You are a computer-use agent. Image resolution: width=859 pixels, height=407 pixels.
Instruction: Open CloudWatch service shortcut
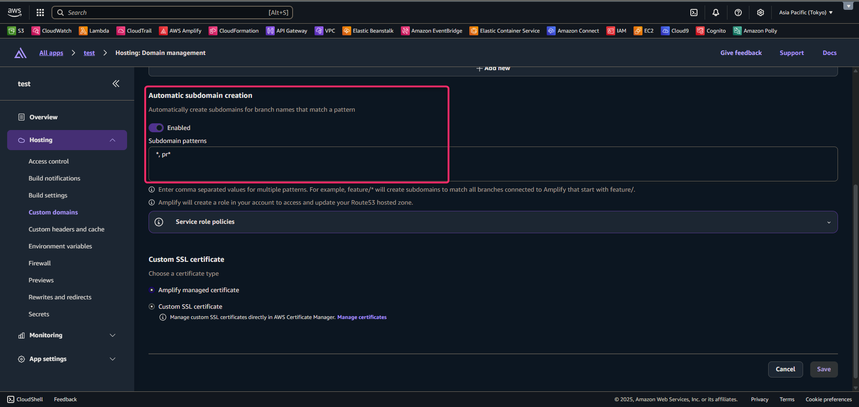tap(51, 31)
